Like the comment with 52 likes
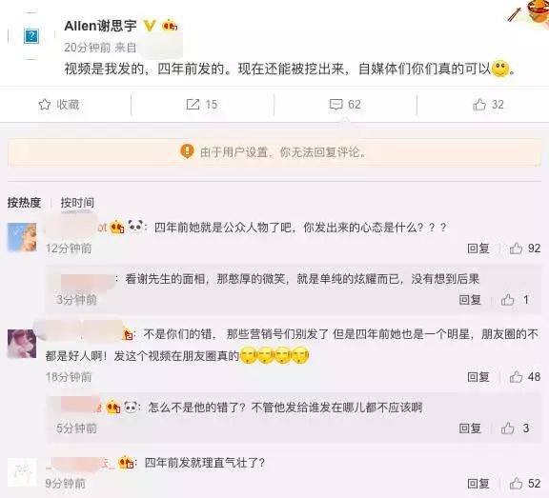 [516, 484]
